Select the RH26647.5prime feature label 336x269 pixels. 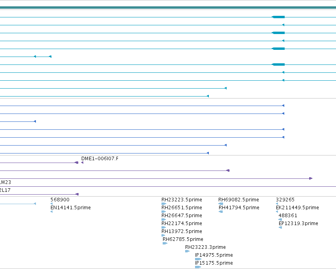[x=182, y=216]
